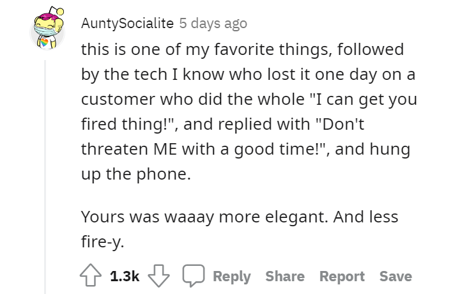Click the 'I can get you fired' quote
The height and width of the screenshot is (294, 462).
click(364, 98)
